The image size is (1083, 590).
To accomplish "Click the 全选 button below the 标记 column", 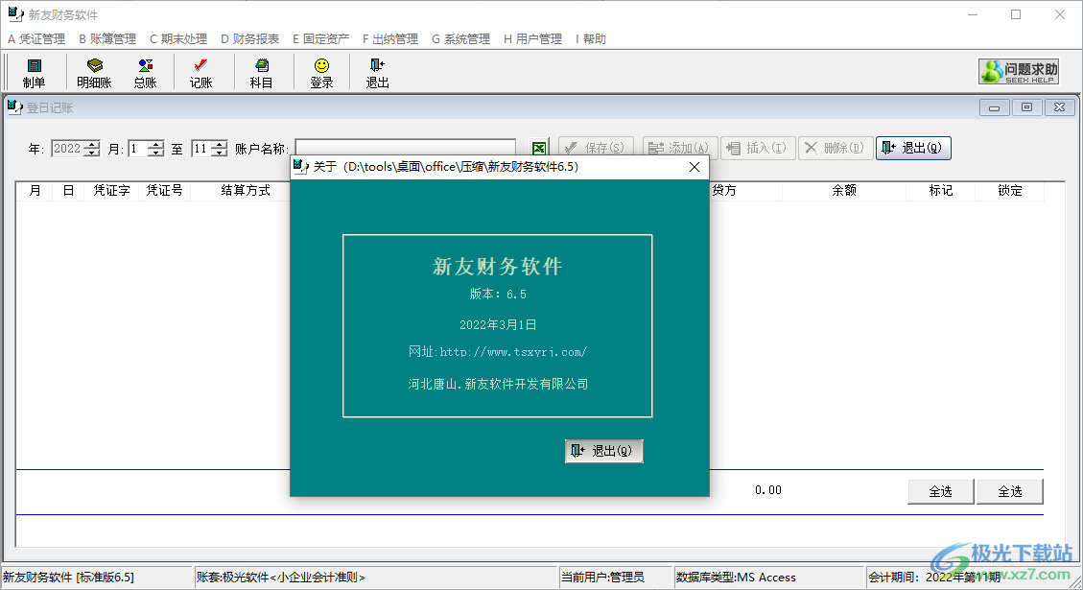I will (x=940, y=491).
